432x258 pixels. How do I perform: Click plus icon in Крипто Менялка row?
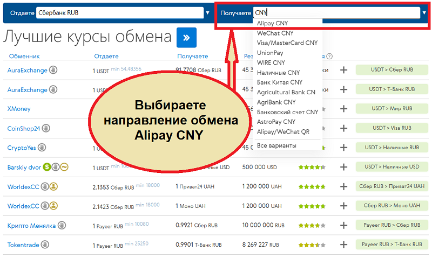tap(343, 225)
